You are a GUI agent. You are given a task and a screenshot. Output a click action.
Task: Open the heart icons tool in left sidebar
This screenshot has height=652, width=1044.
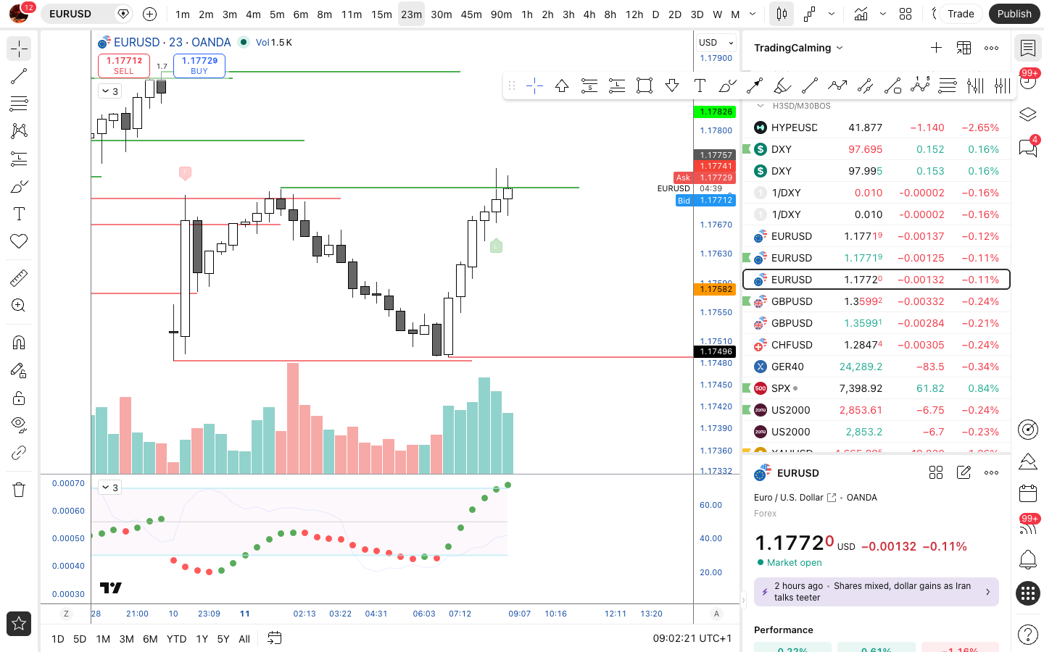19,241
